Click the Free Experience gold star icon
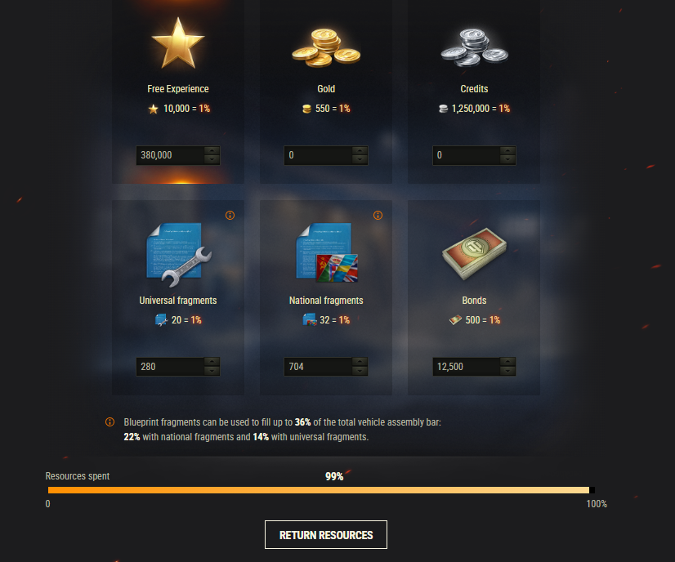 point(178,43)
